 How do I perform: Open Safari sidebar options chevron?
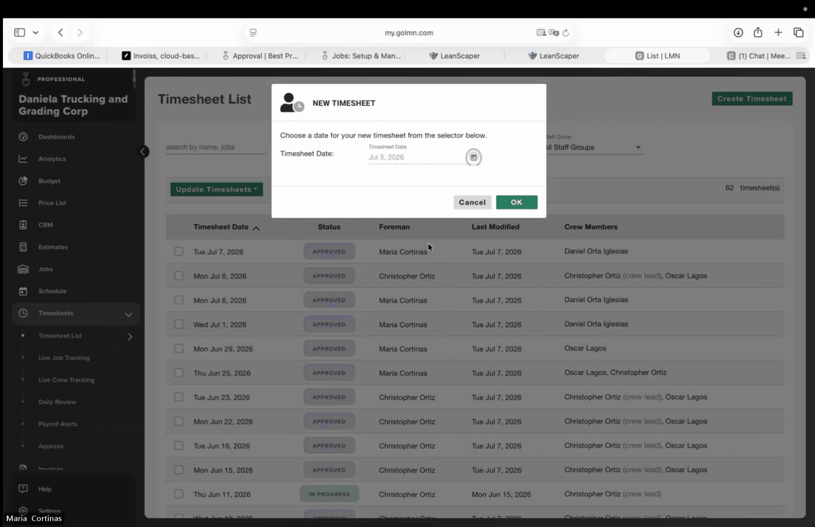(36, 33)
